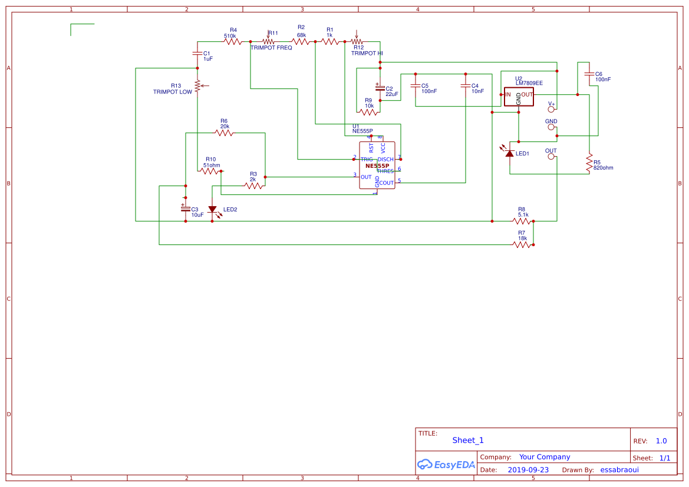Select the LM7809EE regulator U2

point(519,95)
